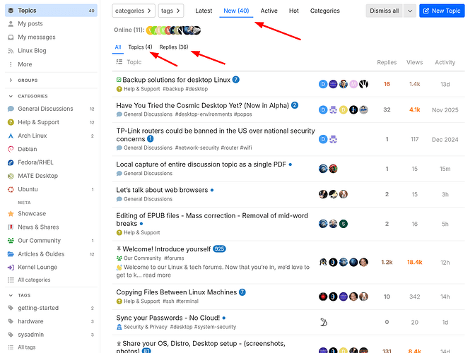
Task: Click the online users avatar strip
Action: coord(173,30)
